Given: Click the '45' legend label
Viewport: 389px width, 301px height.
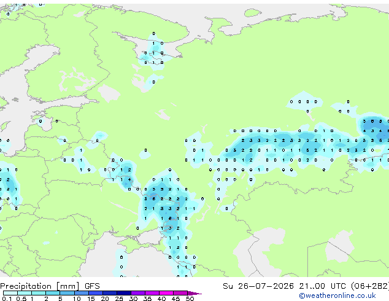Looking at the screenshot, I should (x=175, y=299).
